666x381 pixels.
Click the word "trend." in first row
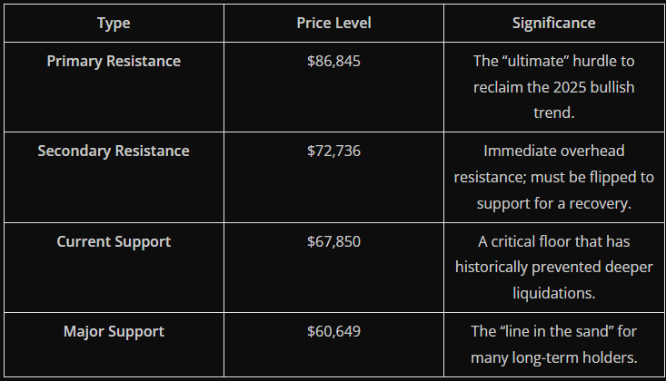coord(554,112)
